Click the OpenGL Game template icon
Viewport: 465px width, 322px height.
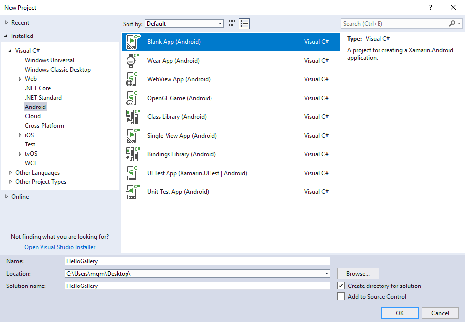coord(131,98)
